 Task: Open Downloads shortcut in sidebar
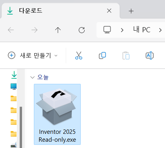[14, 75]
